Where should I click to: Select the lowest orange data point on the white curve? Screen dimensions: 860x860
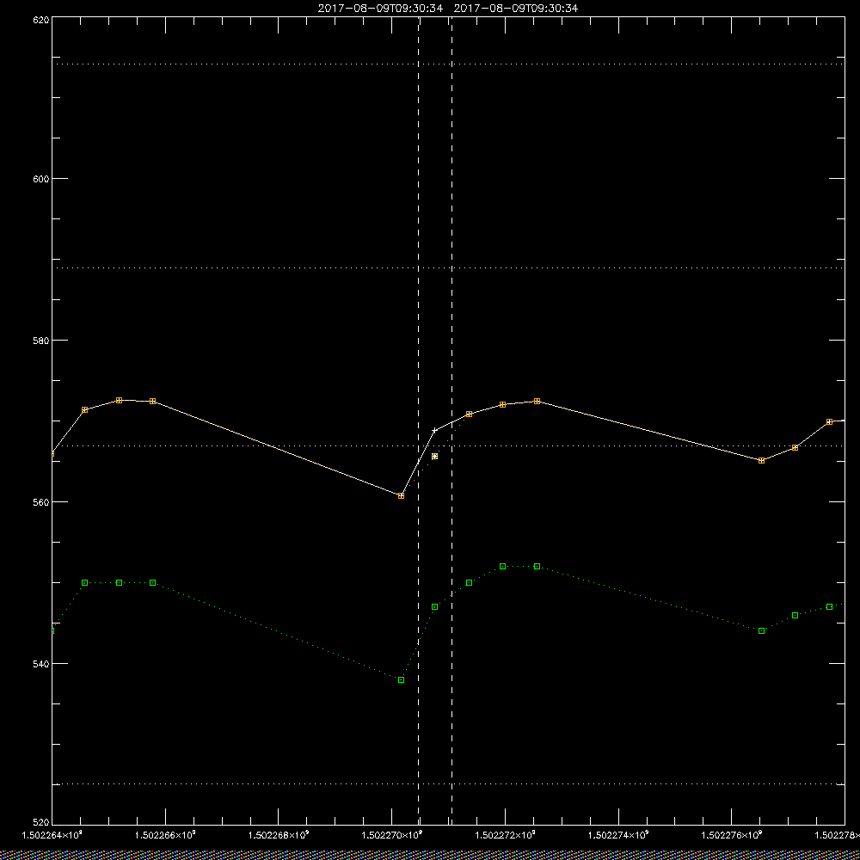click(x=401, y=496)
